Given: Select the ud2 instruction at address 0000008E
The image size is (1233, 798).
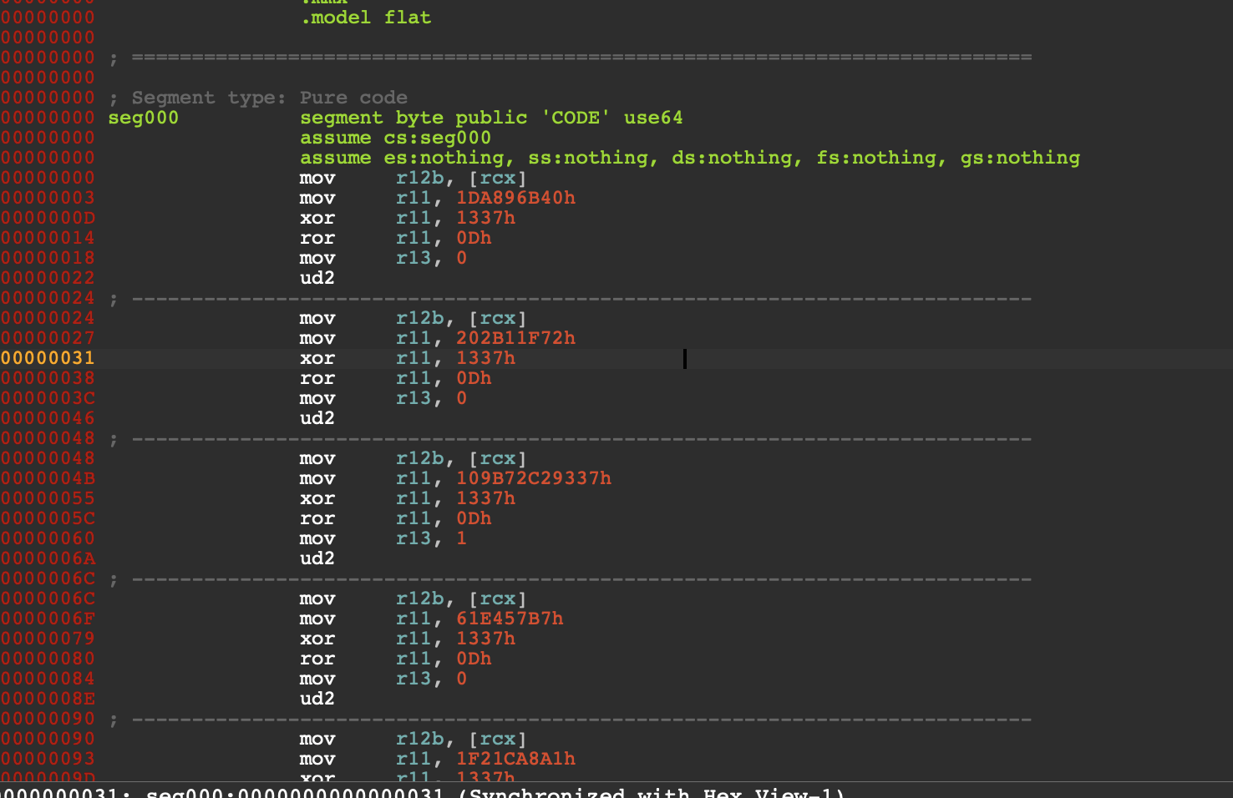Looking at the screenshot, I should click(x=317, y=699).
